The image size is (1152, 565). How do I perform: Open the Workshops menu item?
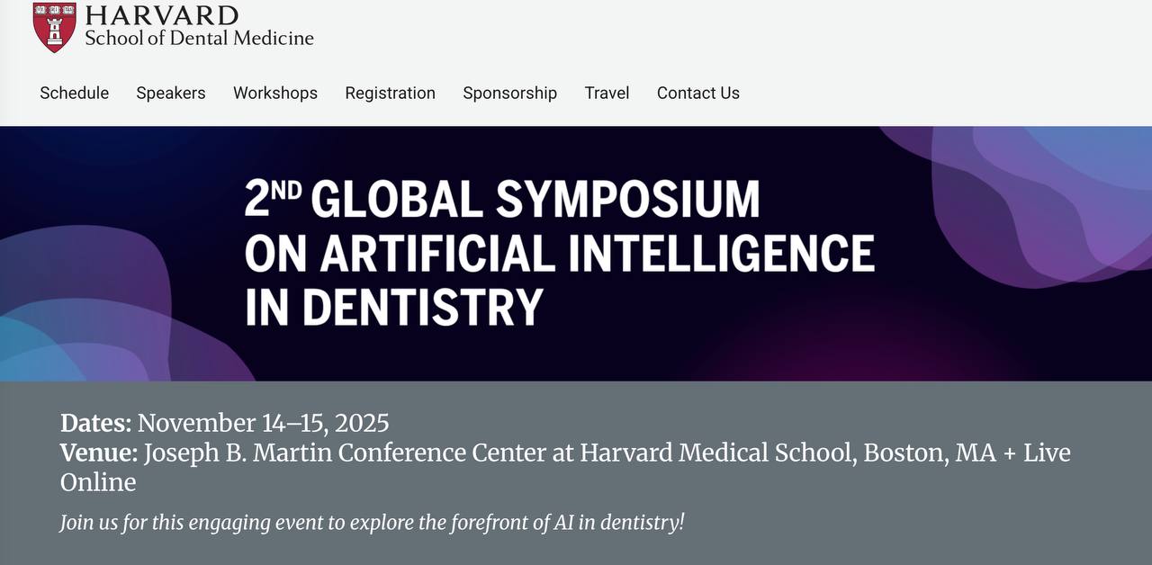coord(275,93)
